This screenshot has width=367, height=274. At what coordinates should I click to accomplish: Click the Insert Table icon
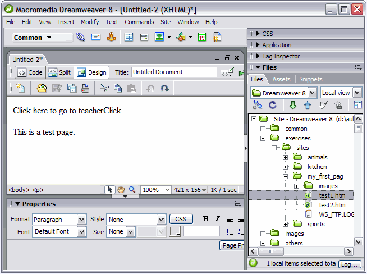[x=129, y=37]
